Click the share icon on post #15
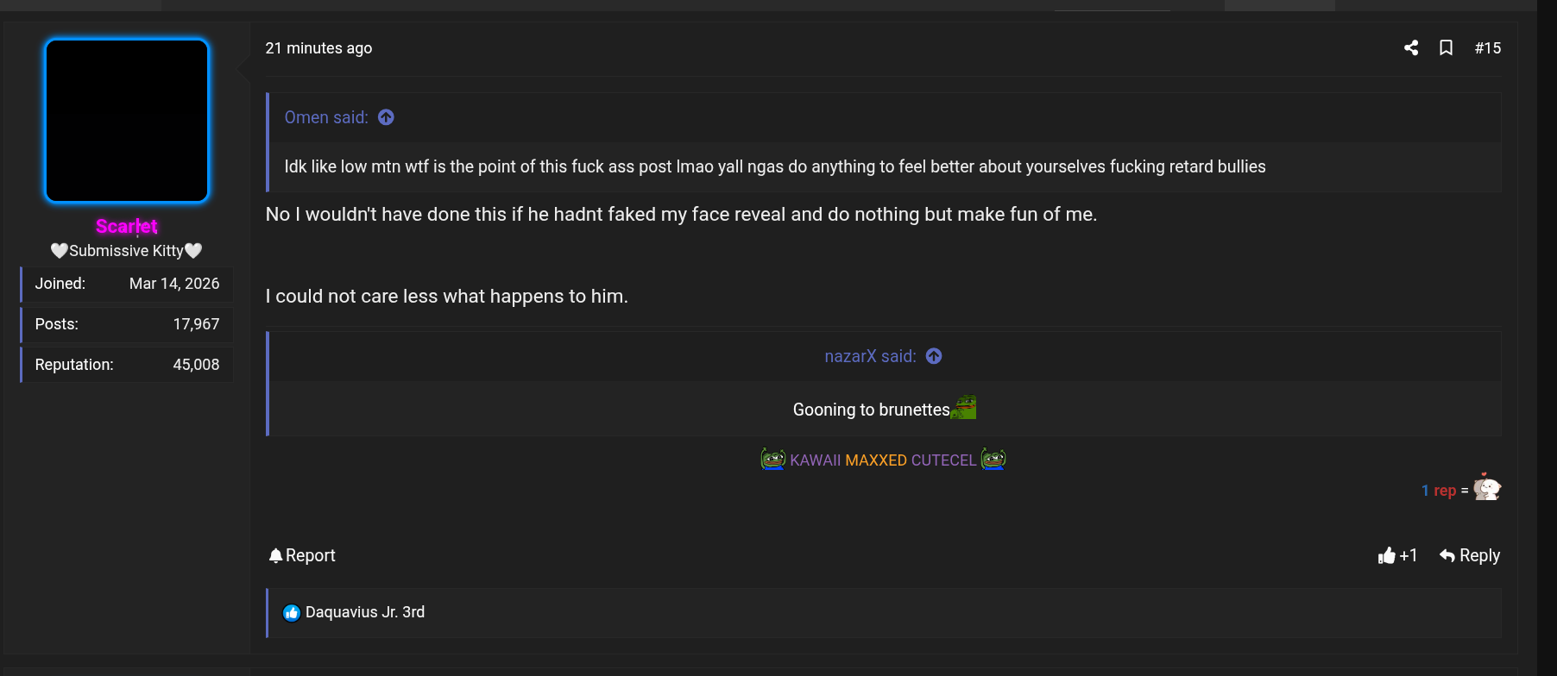The image size is (1557, 676). tap(1411, 48)
